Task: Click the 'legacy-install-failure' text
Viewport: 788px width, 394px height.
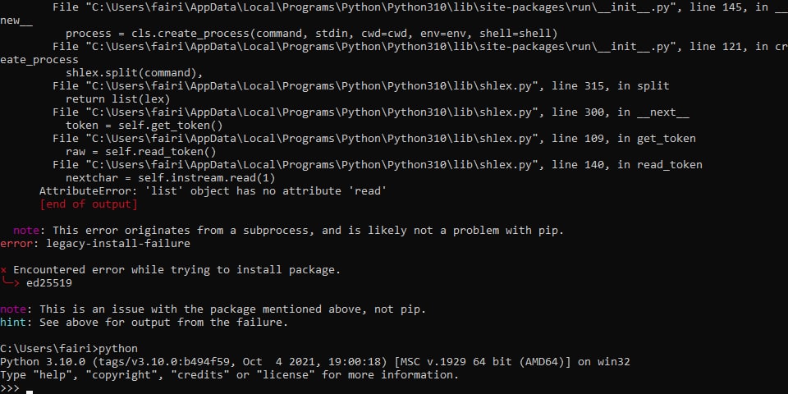Action: 118,243
